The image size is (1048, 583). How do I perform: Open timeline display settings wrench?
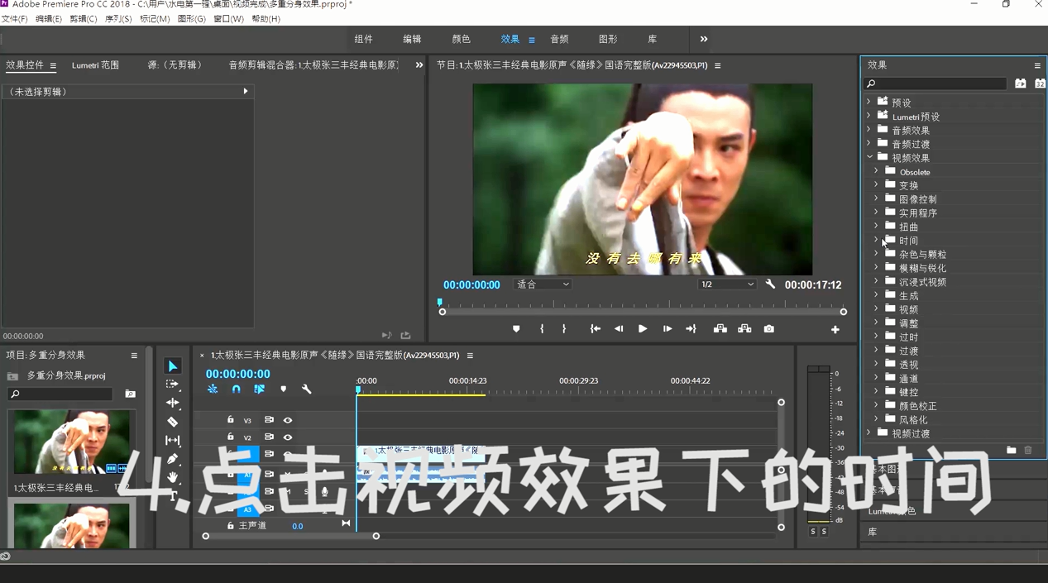coord(306,389)
